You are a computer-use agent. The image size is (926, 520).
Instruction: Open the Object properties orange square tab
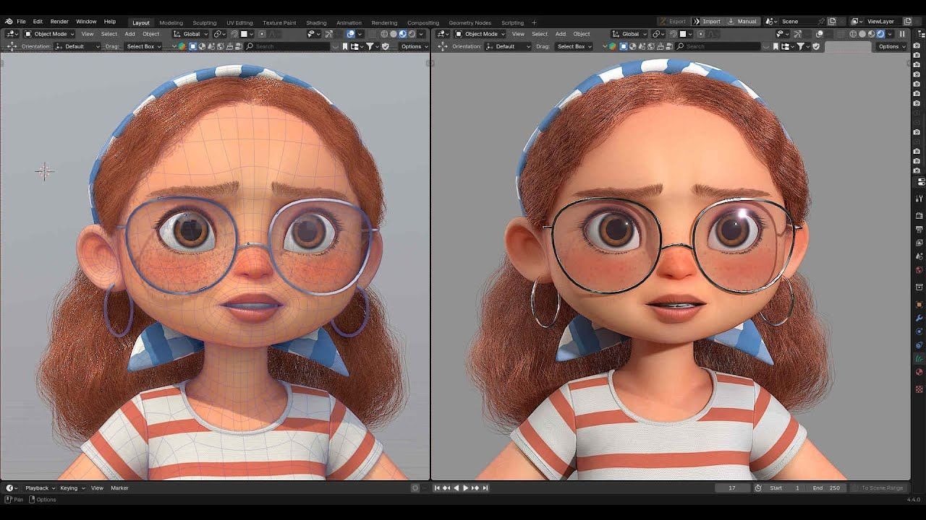point(919,304)
